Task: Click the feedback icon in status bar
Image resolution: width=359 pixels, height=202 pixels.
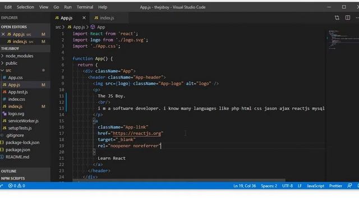Action: pos(349,186)
